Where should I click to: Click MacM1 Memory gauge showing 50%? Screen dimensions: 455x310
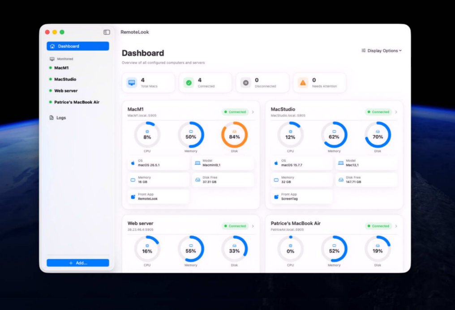(191, 135)
